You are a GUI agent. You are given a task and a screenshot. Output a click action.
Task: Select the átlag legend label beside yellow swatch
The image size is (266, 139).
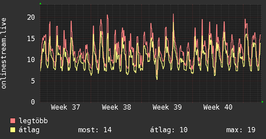[29, 130]
